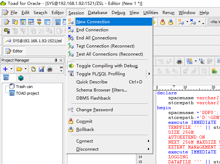The height and width of the screenshot is (164, 220).
Task: Close the Project Manager panel
Action: pos(61,60)
